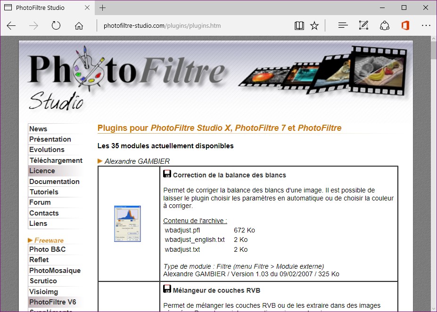This screenshot has width=437, height=312.
Task: Click the address bar URL
Action: [162, 25]
